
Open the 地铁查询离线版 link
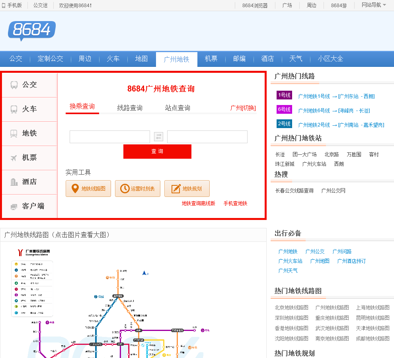click(x=199, y=204)
